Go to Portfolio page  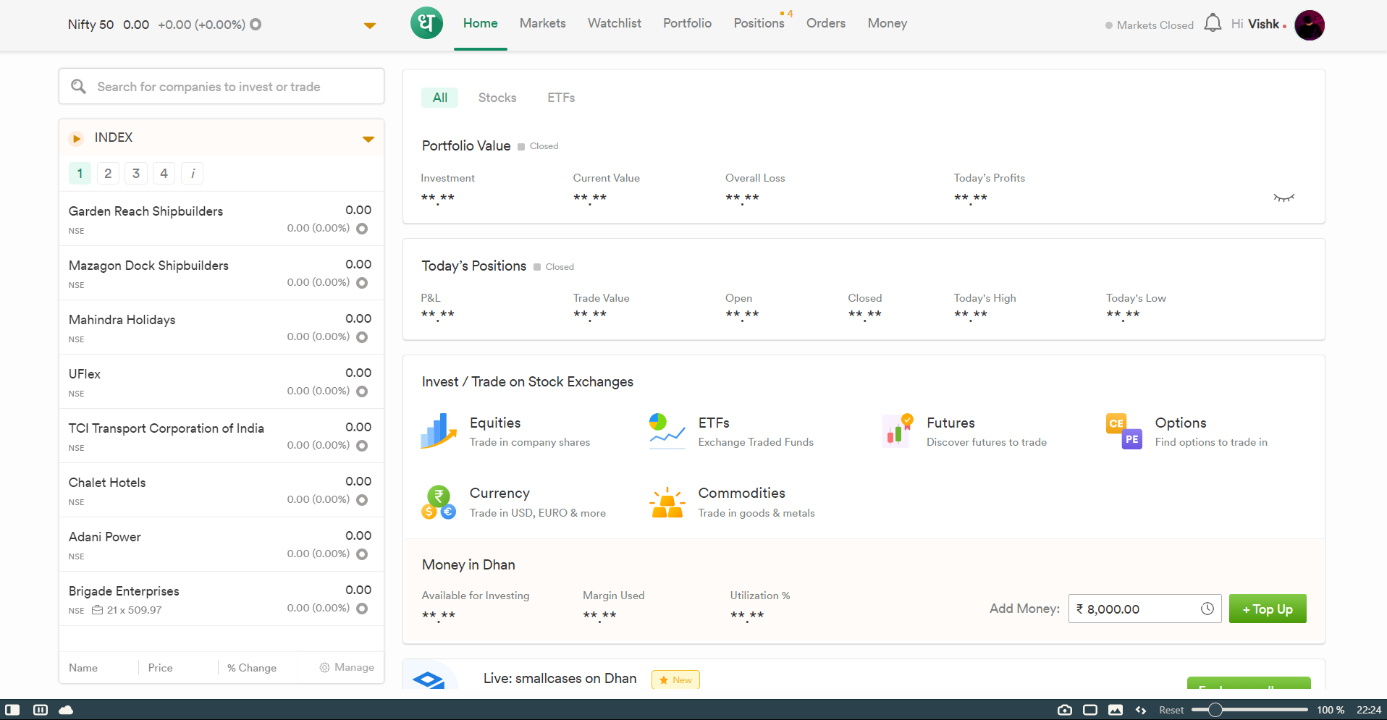[x=688, y=23]
